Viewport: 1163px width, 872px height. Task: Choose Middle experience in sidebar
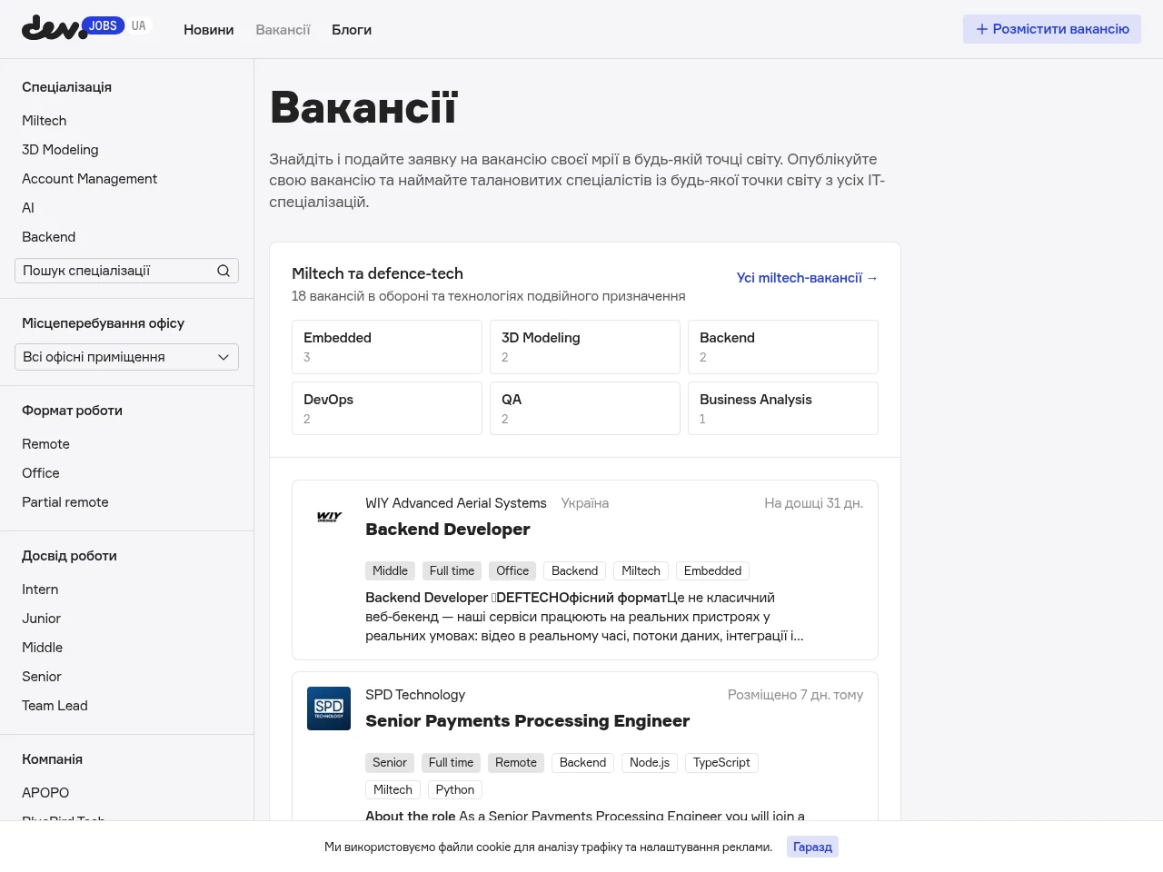tap(42, 648)
